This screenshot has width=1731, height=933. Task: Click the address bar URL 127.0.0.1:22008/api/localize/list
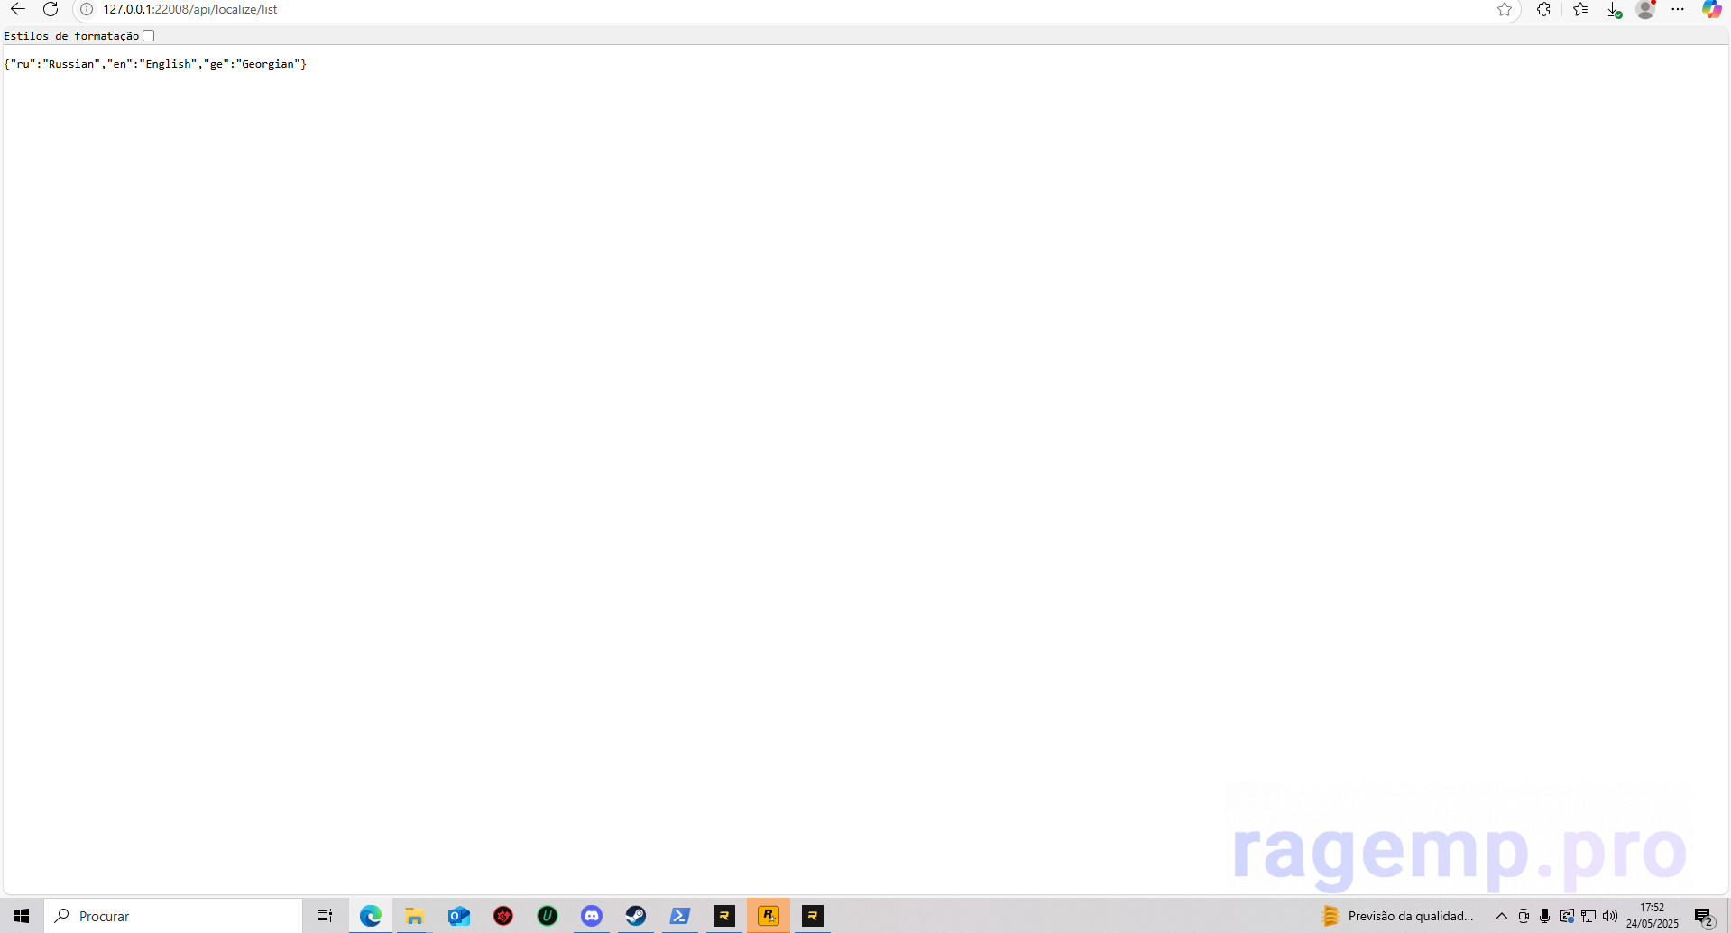(190, 9)
